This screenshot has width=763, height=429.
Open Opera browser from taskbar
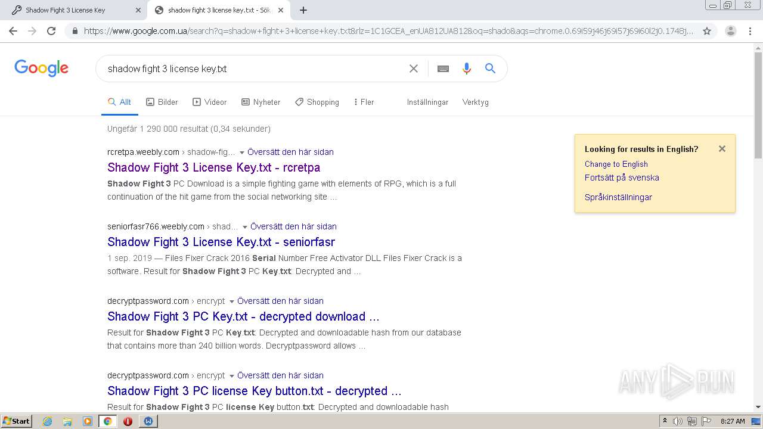point(128,421)
